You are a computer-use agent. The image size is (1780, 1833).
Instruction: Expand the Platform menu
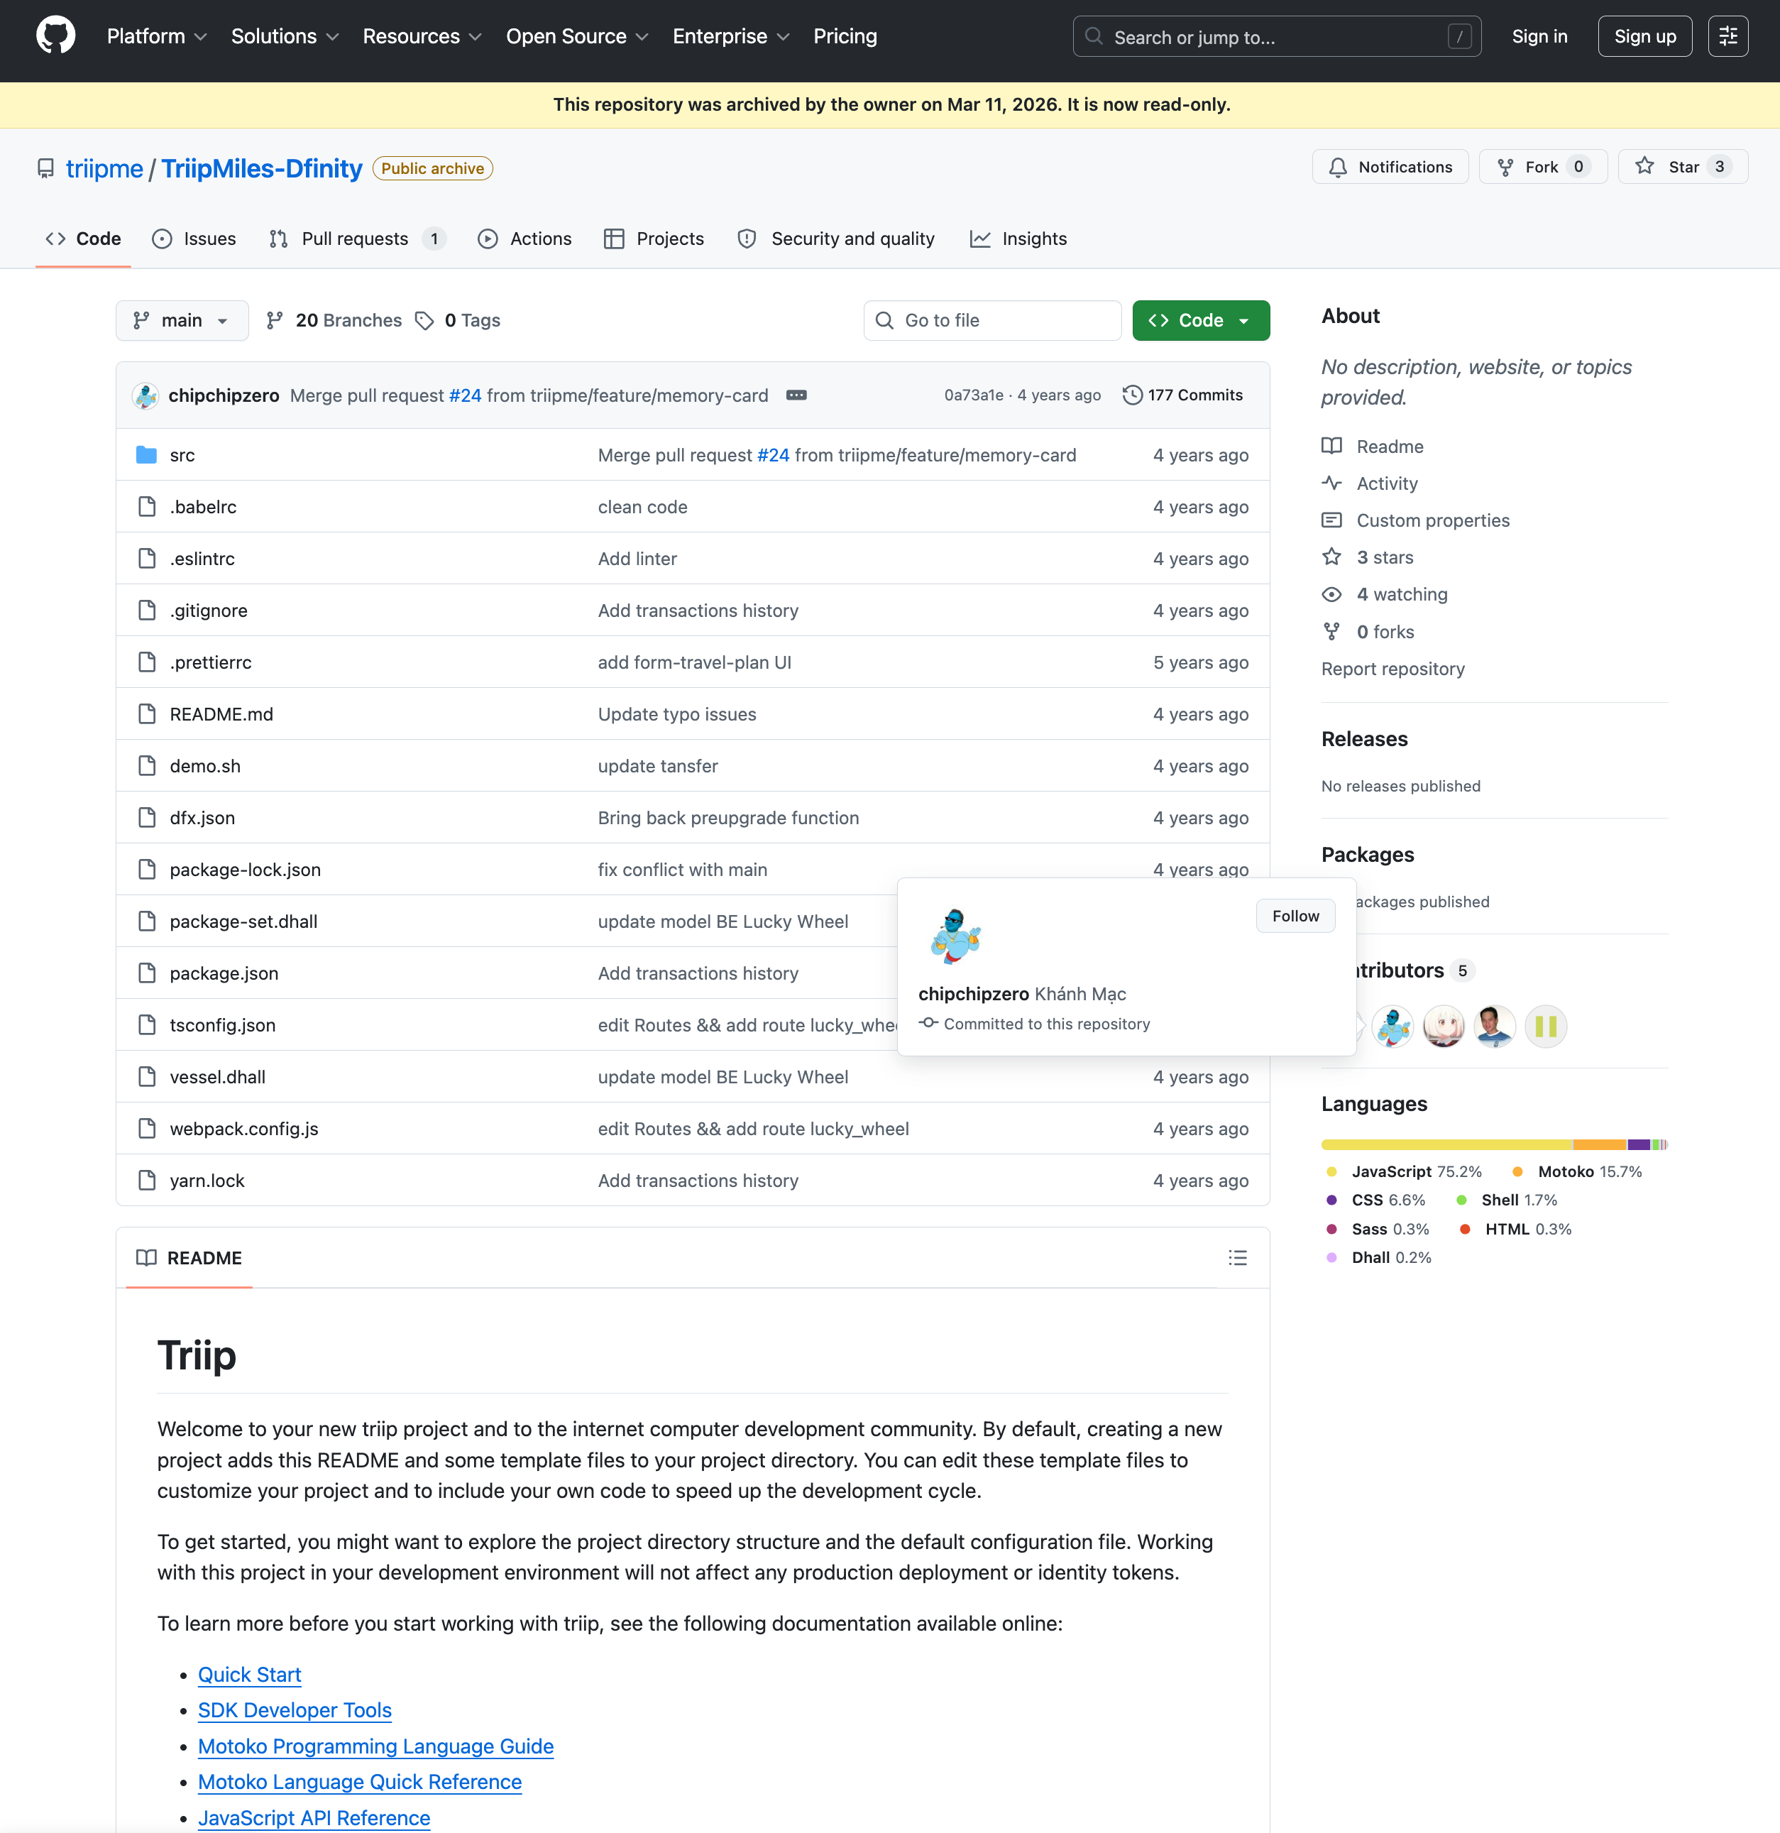[x=156, y=36]
